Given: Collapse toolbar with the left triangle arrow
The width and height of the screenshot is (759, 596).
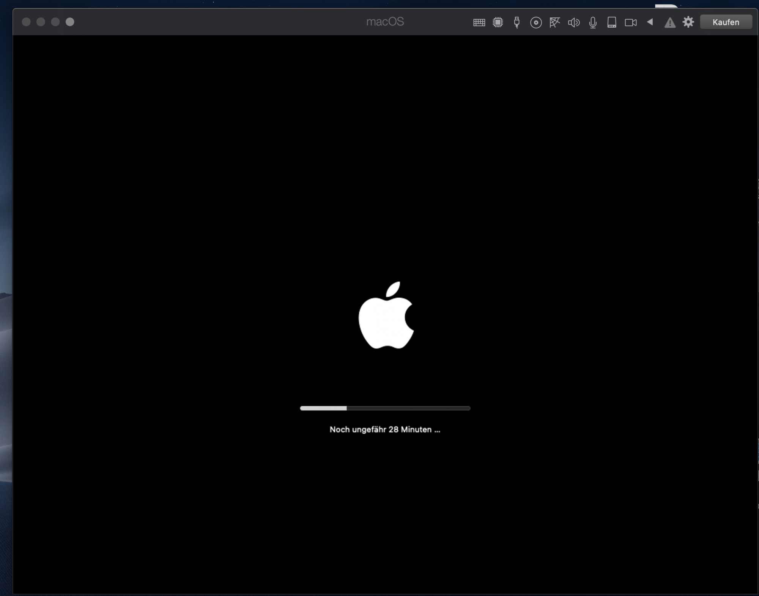Looking at the screenshot, I should coord(650,22).
